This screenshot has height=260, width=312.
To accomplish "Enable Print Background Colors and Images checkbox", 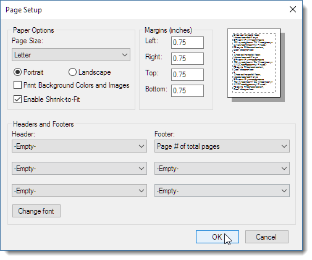I will (17, 85).
